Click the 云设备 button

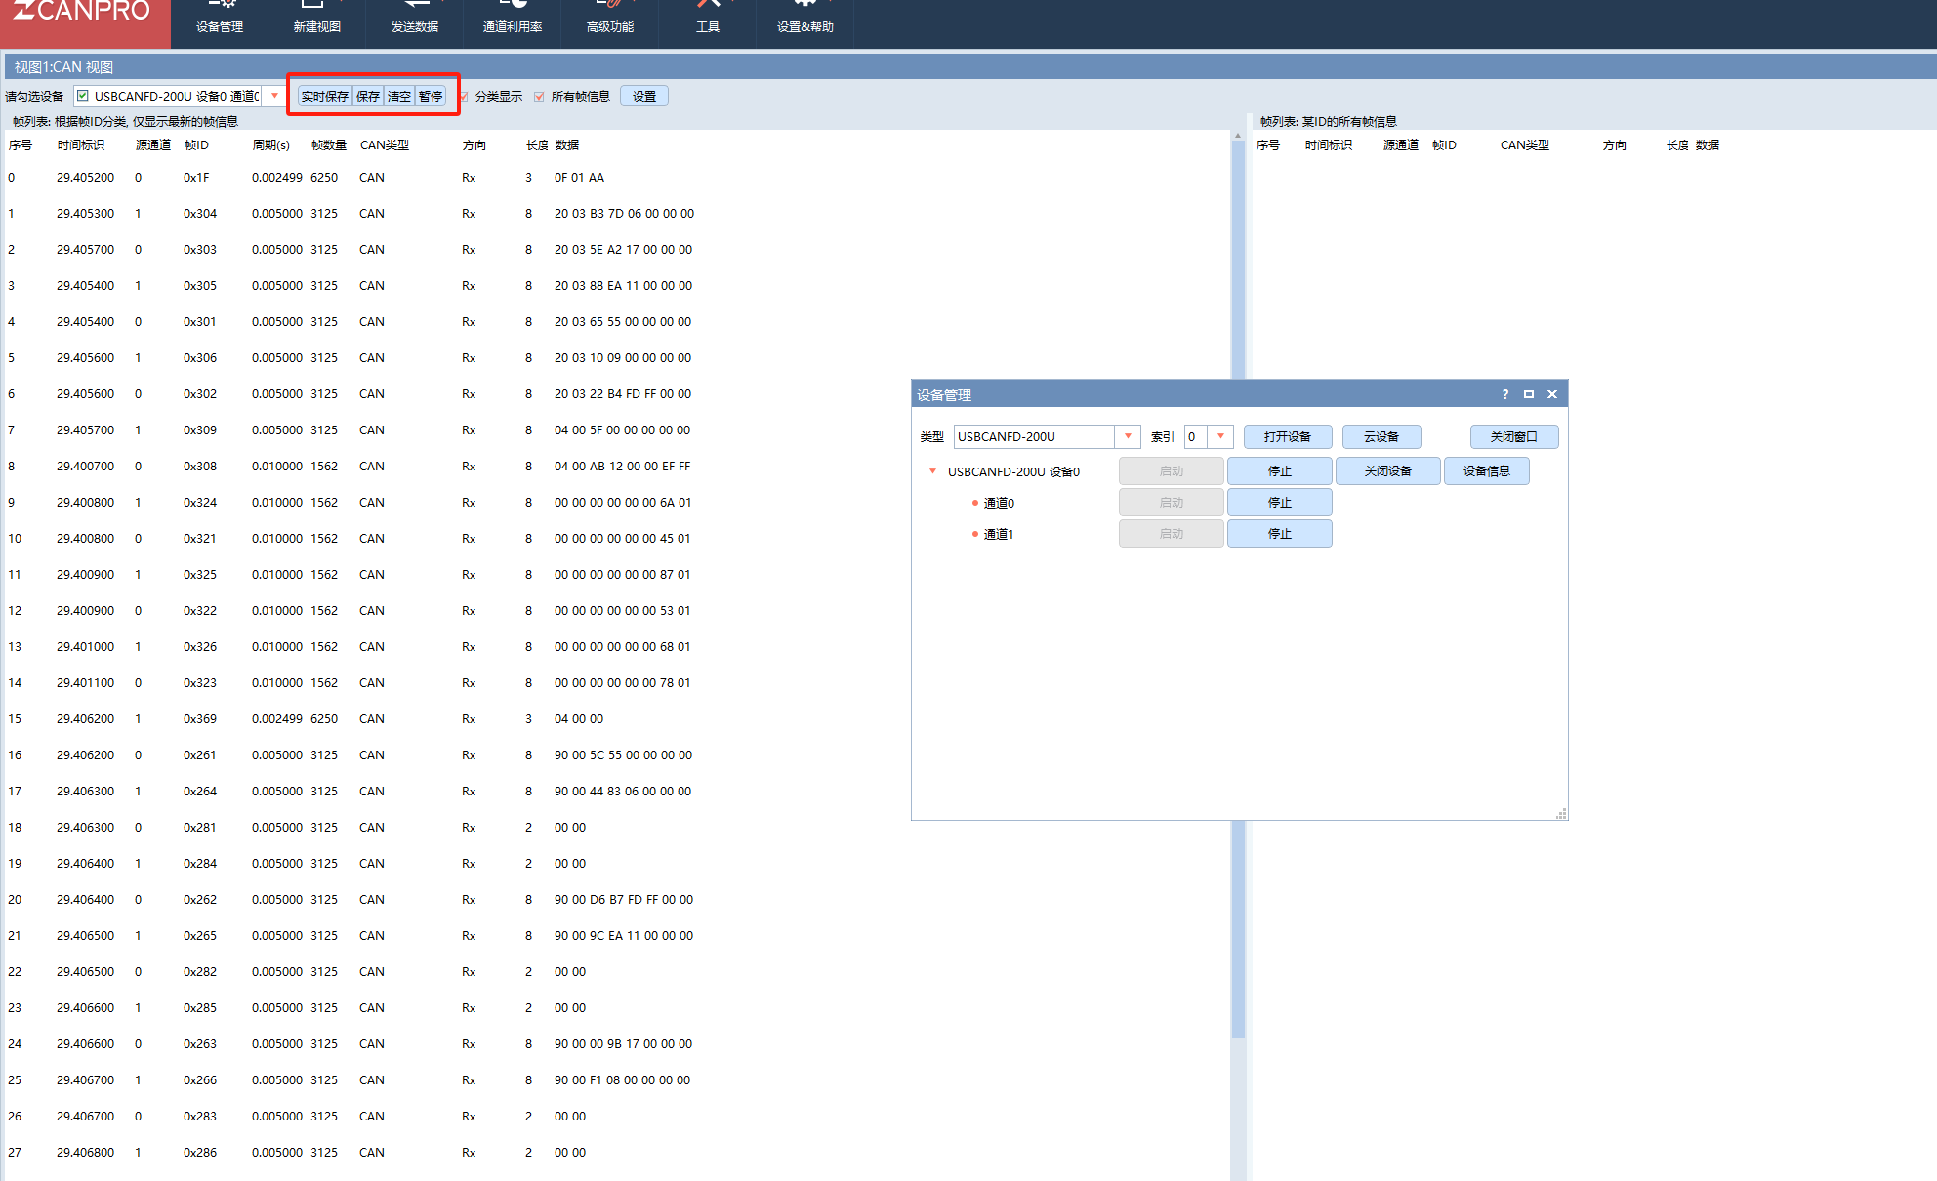click(x=1381, y=436)
